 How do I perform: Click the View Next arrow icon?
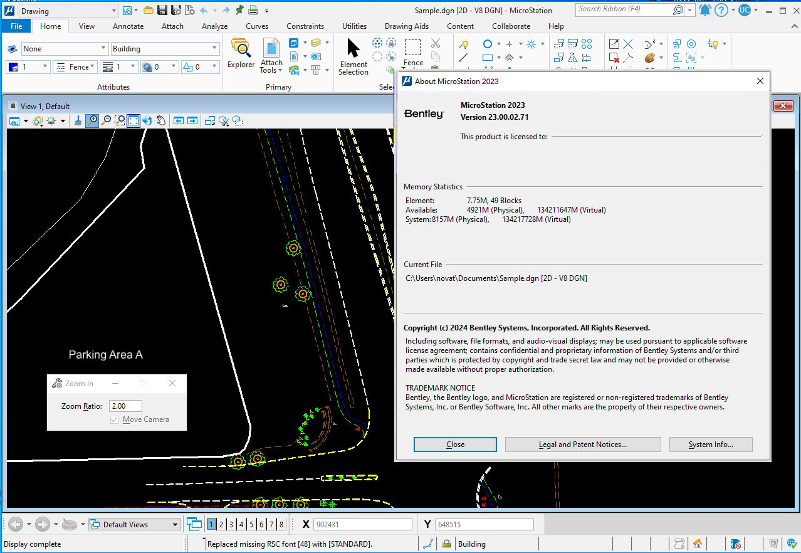[192, 121]
